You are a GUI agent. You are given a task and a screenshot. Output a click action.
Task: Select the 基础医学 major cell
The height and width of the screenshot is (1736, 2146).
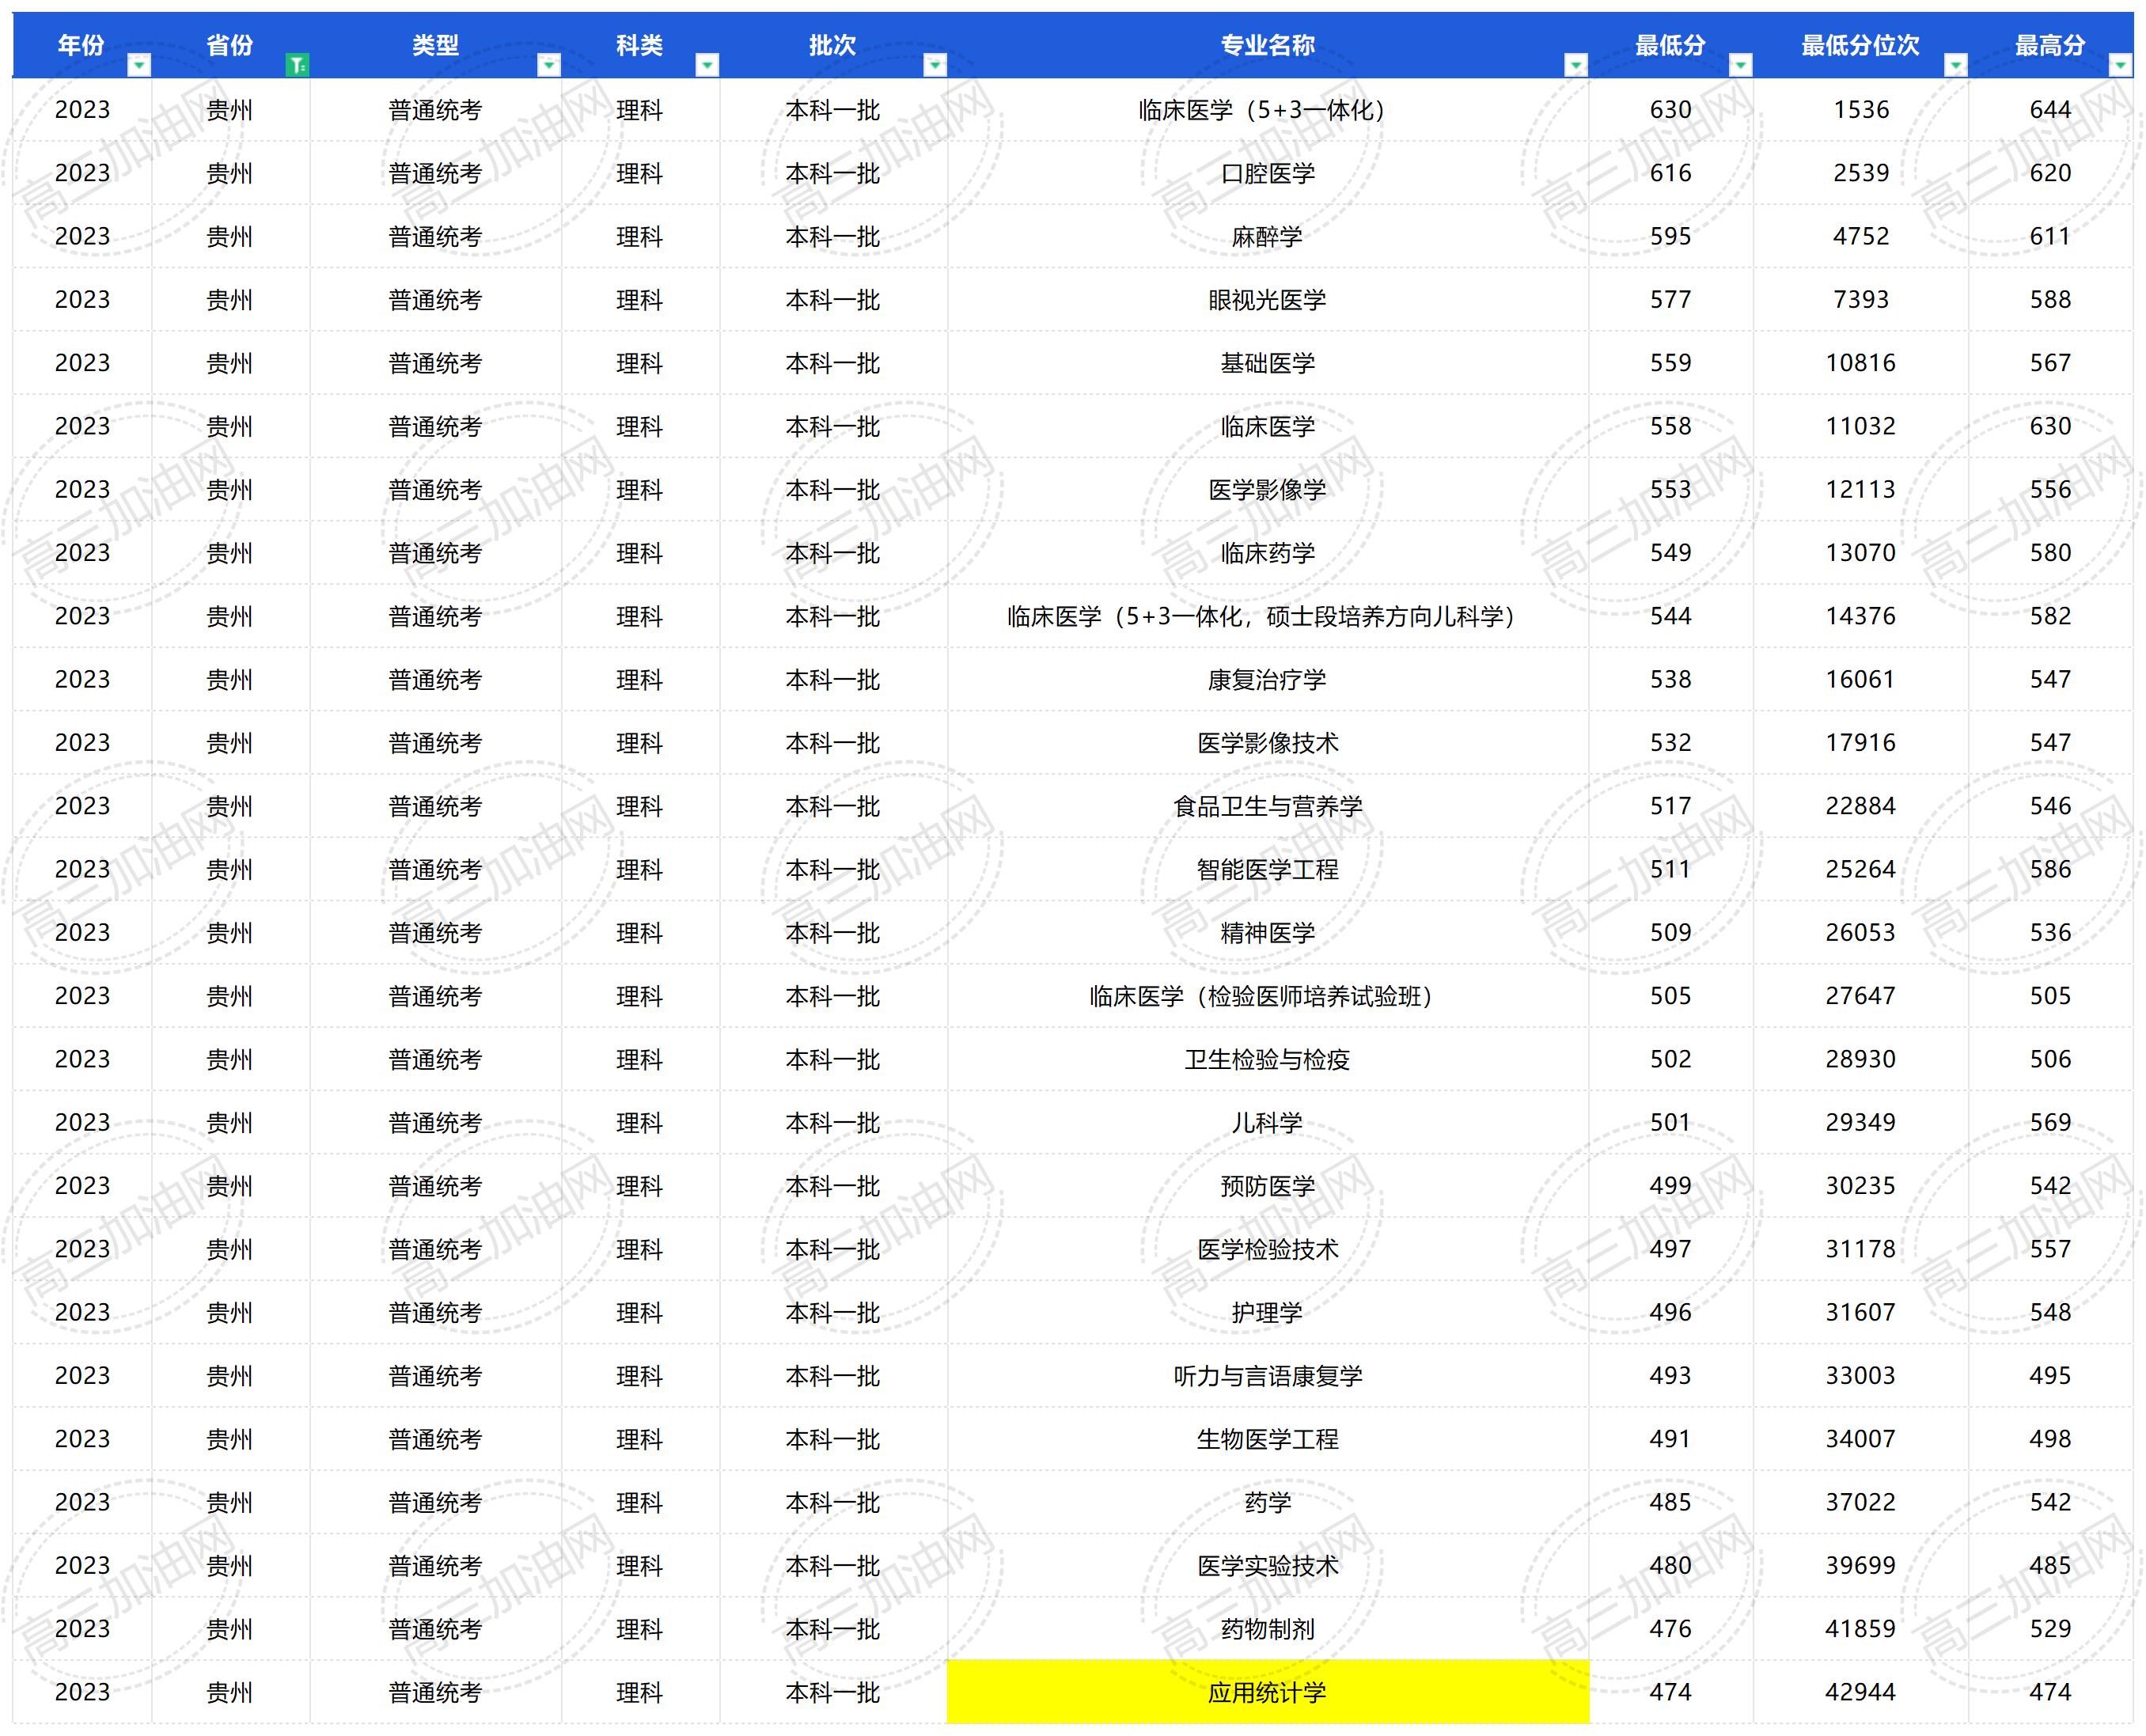coord(1268,363)
